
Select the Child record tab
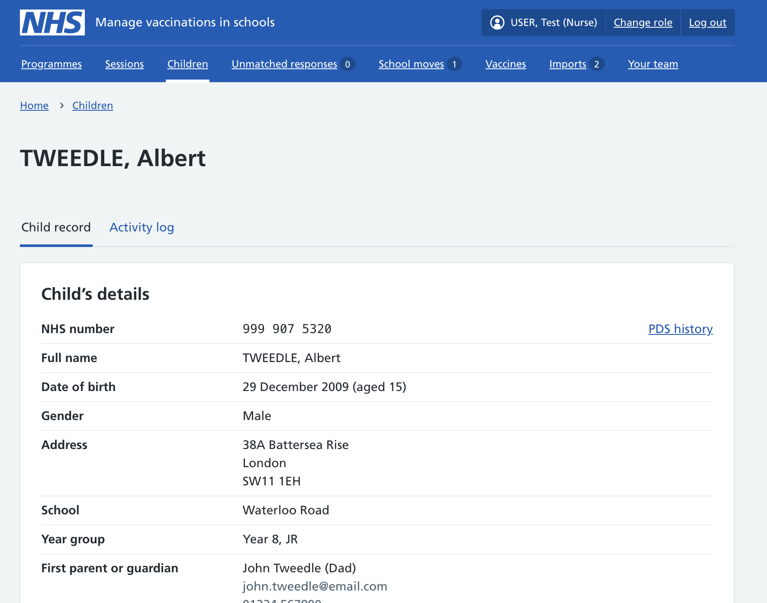(56, 228)
